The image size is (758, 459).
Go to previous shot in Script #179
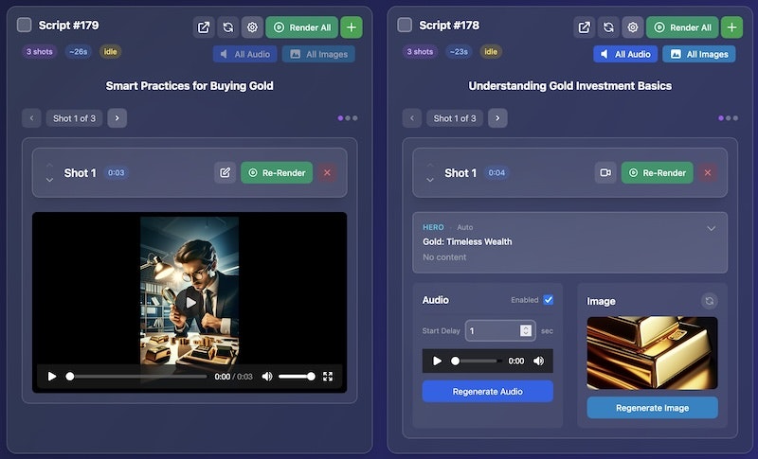(31, 118)
